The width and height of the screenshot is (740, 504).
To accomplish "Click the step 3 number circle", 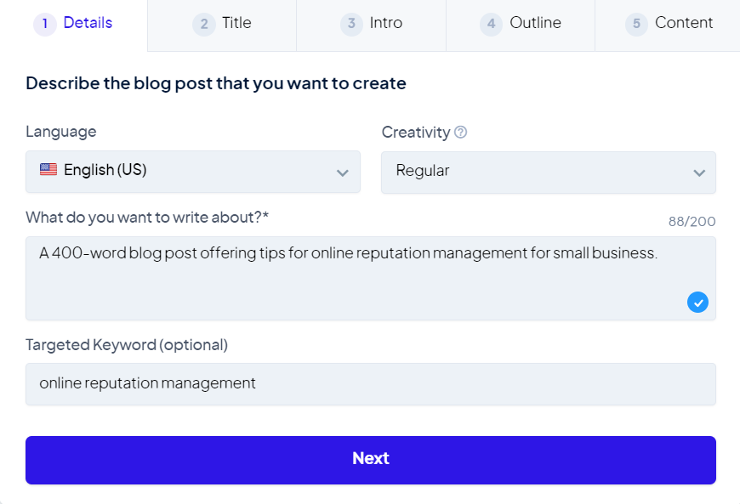I will (351, 24).
